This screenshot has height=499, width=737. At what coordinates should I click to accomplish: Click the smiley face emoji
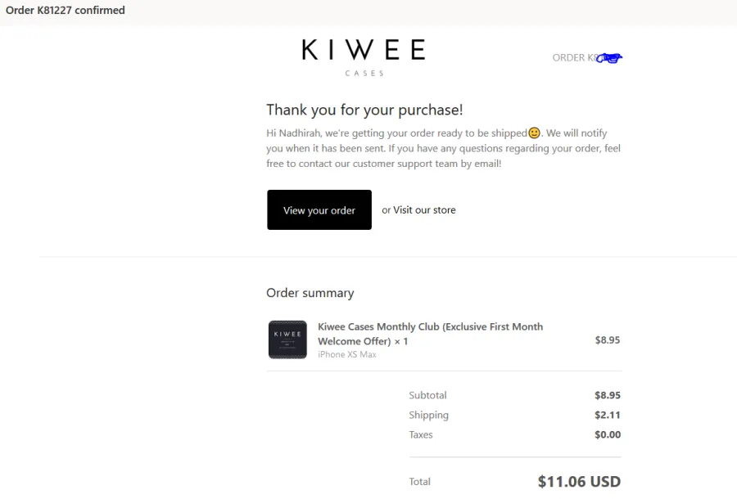click(534, 133)
